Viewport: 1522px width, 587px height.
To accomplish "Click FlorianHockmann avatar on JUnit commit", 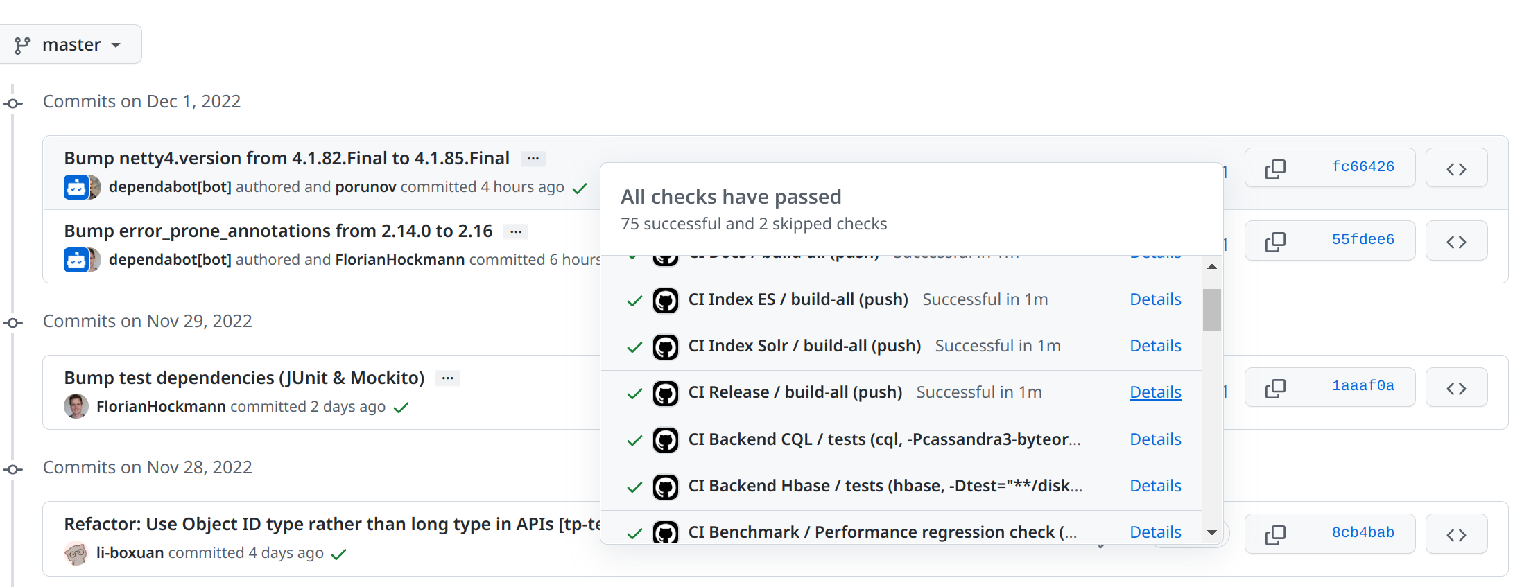I will click(76, 406).
